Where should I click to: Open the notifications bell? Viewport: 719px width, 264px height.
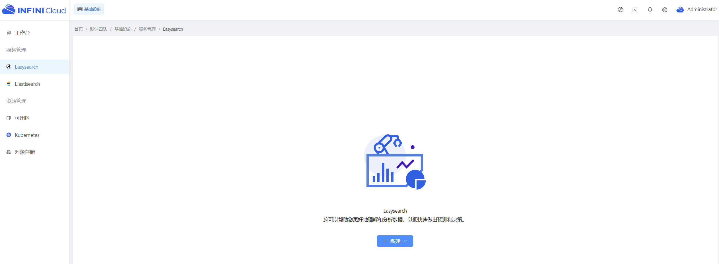click(650, 10)
